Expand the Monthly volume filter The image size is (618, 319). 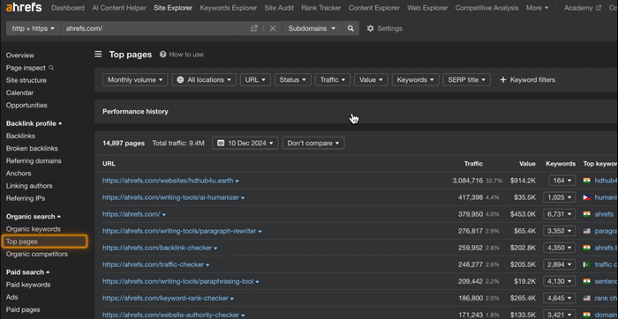pyautogui.click(x=135, y=80)
